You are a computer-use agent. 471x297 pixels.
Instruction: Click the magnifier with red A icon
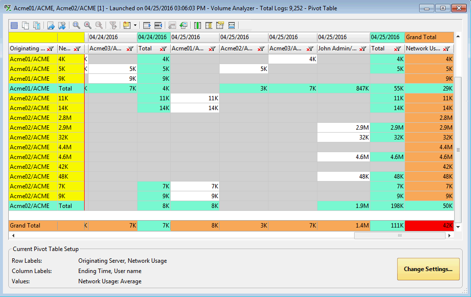coord(88,25)
